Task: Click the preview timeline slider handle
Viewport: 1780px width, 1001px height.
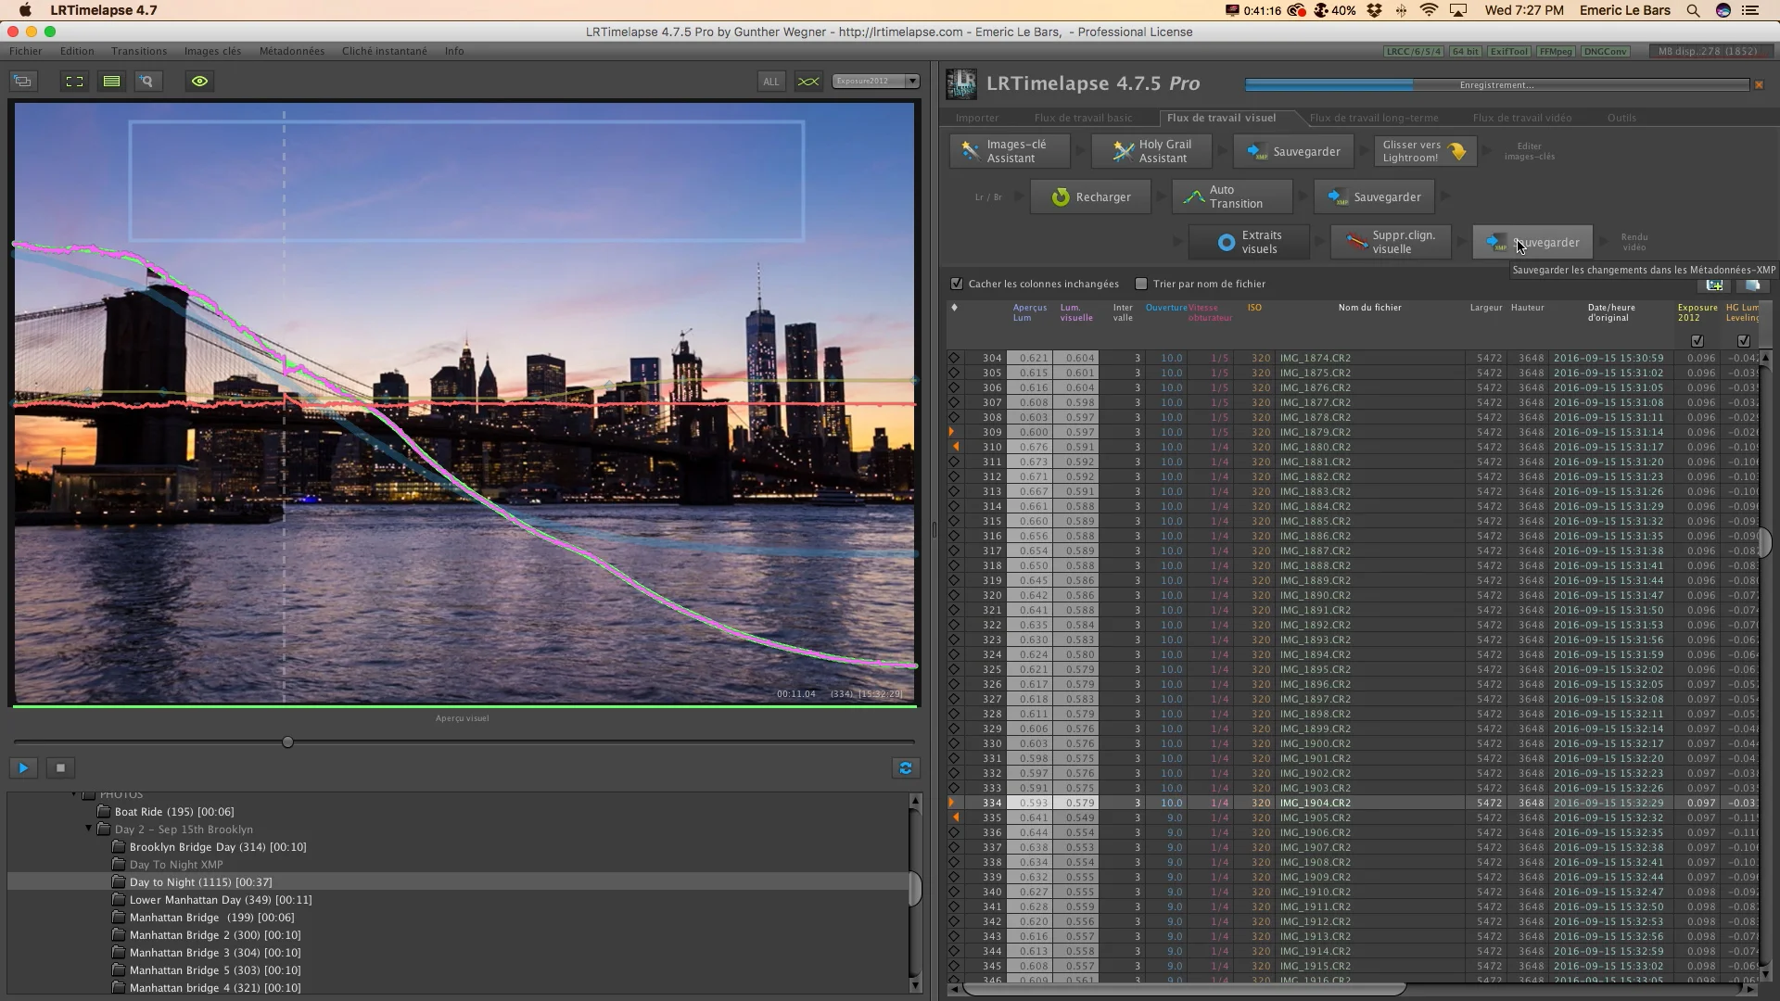Action: click(287, 742)
